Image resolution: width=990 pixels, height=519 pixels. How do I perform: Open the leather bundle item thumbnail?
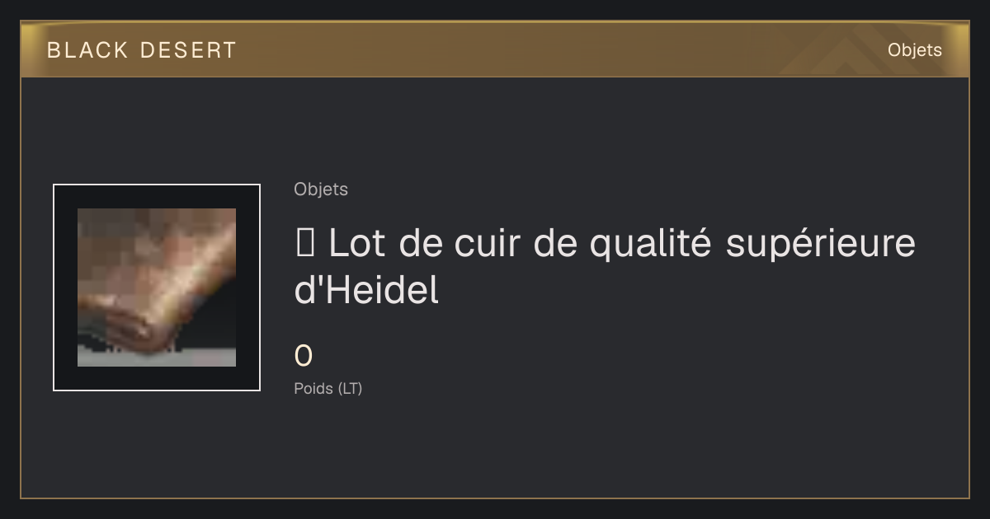coord(157,288)
